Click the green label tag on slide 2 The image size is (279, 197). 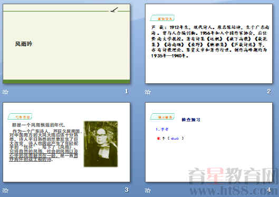pyautogui.click(x=162, y=18)
